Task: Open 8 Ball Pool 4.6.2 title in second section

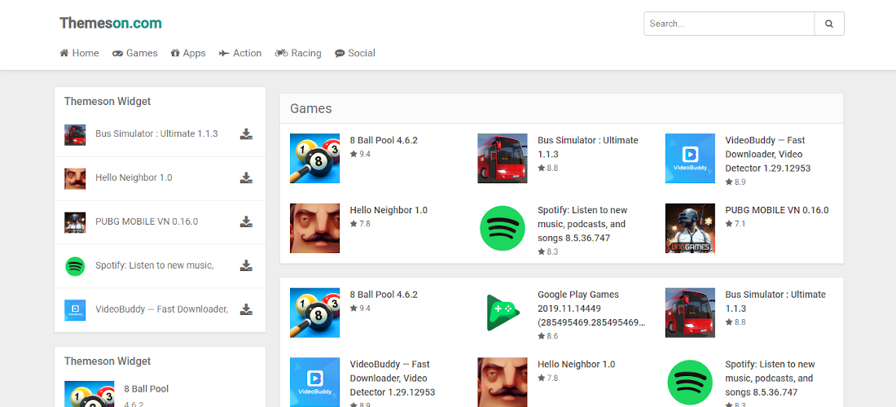Action: click(x=384, y=295)
